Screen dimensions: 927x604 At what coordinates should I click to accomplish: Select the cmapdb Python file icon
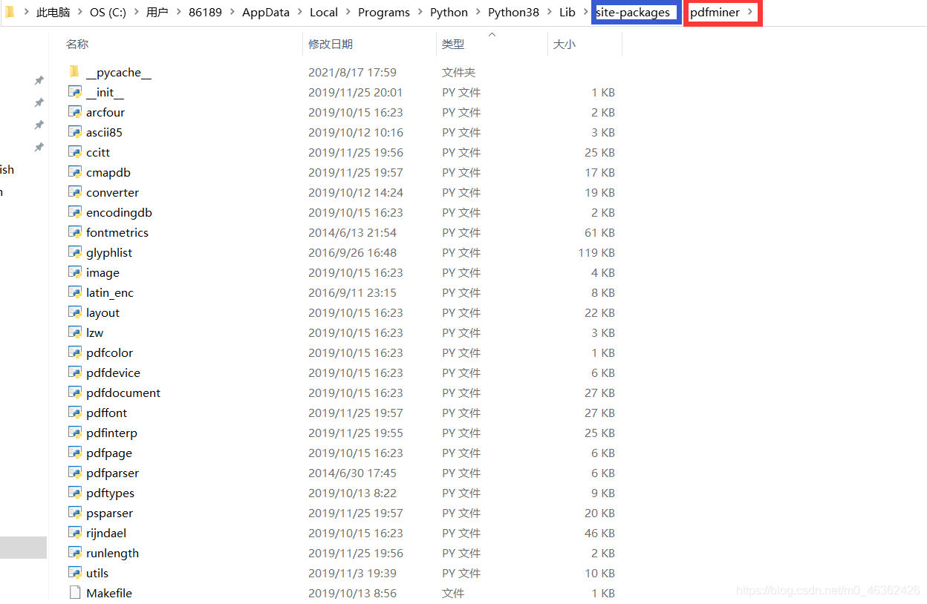(x=75, y=171)
